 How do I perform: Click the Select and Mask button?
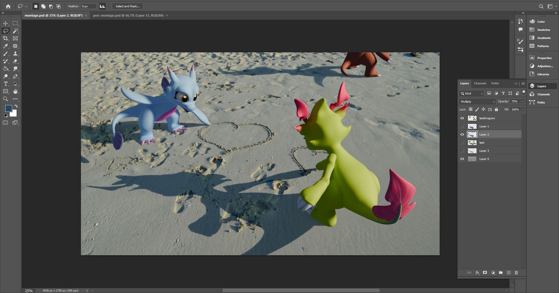(x=128, y=6)
